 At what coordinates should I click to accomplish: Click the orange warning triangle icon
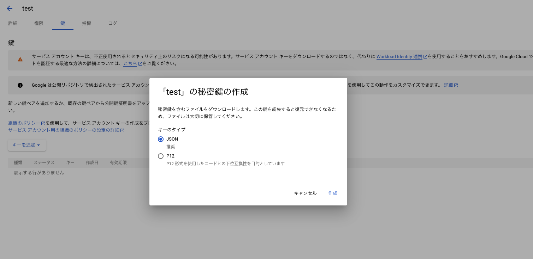(20, 60)
